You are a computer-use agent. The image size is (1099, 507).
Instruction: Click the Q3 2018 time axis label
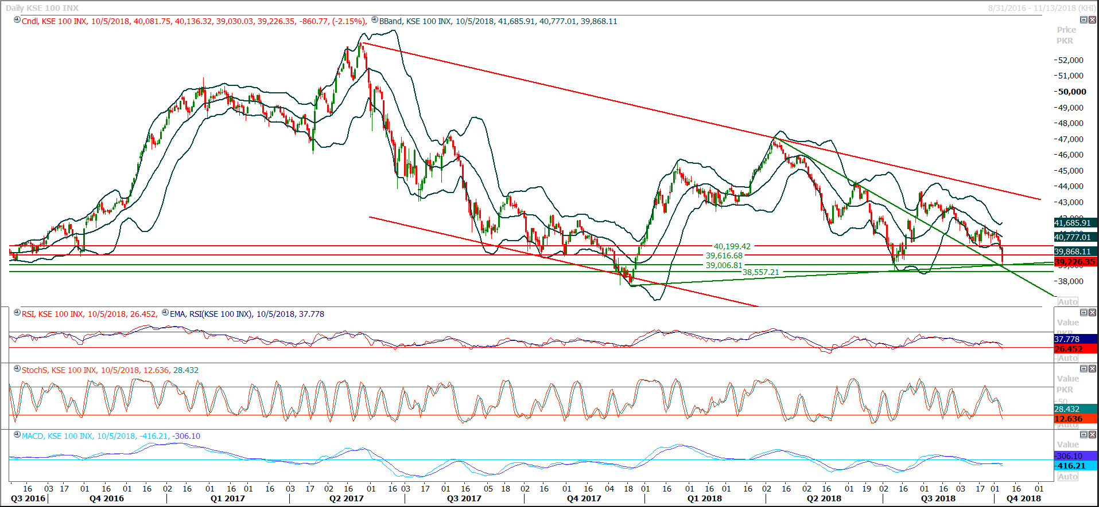938,498
